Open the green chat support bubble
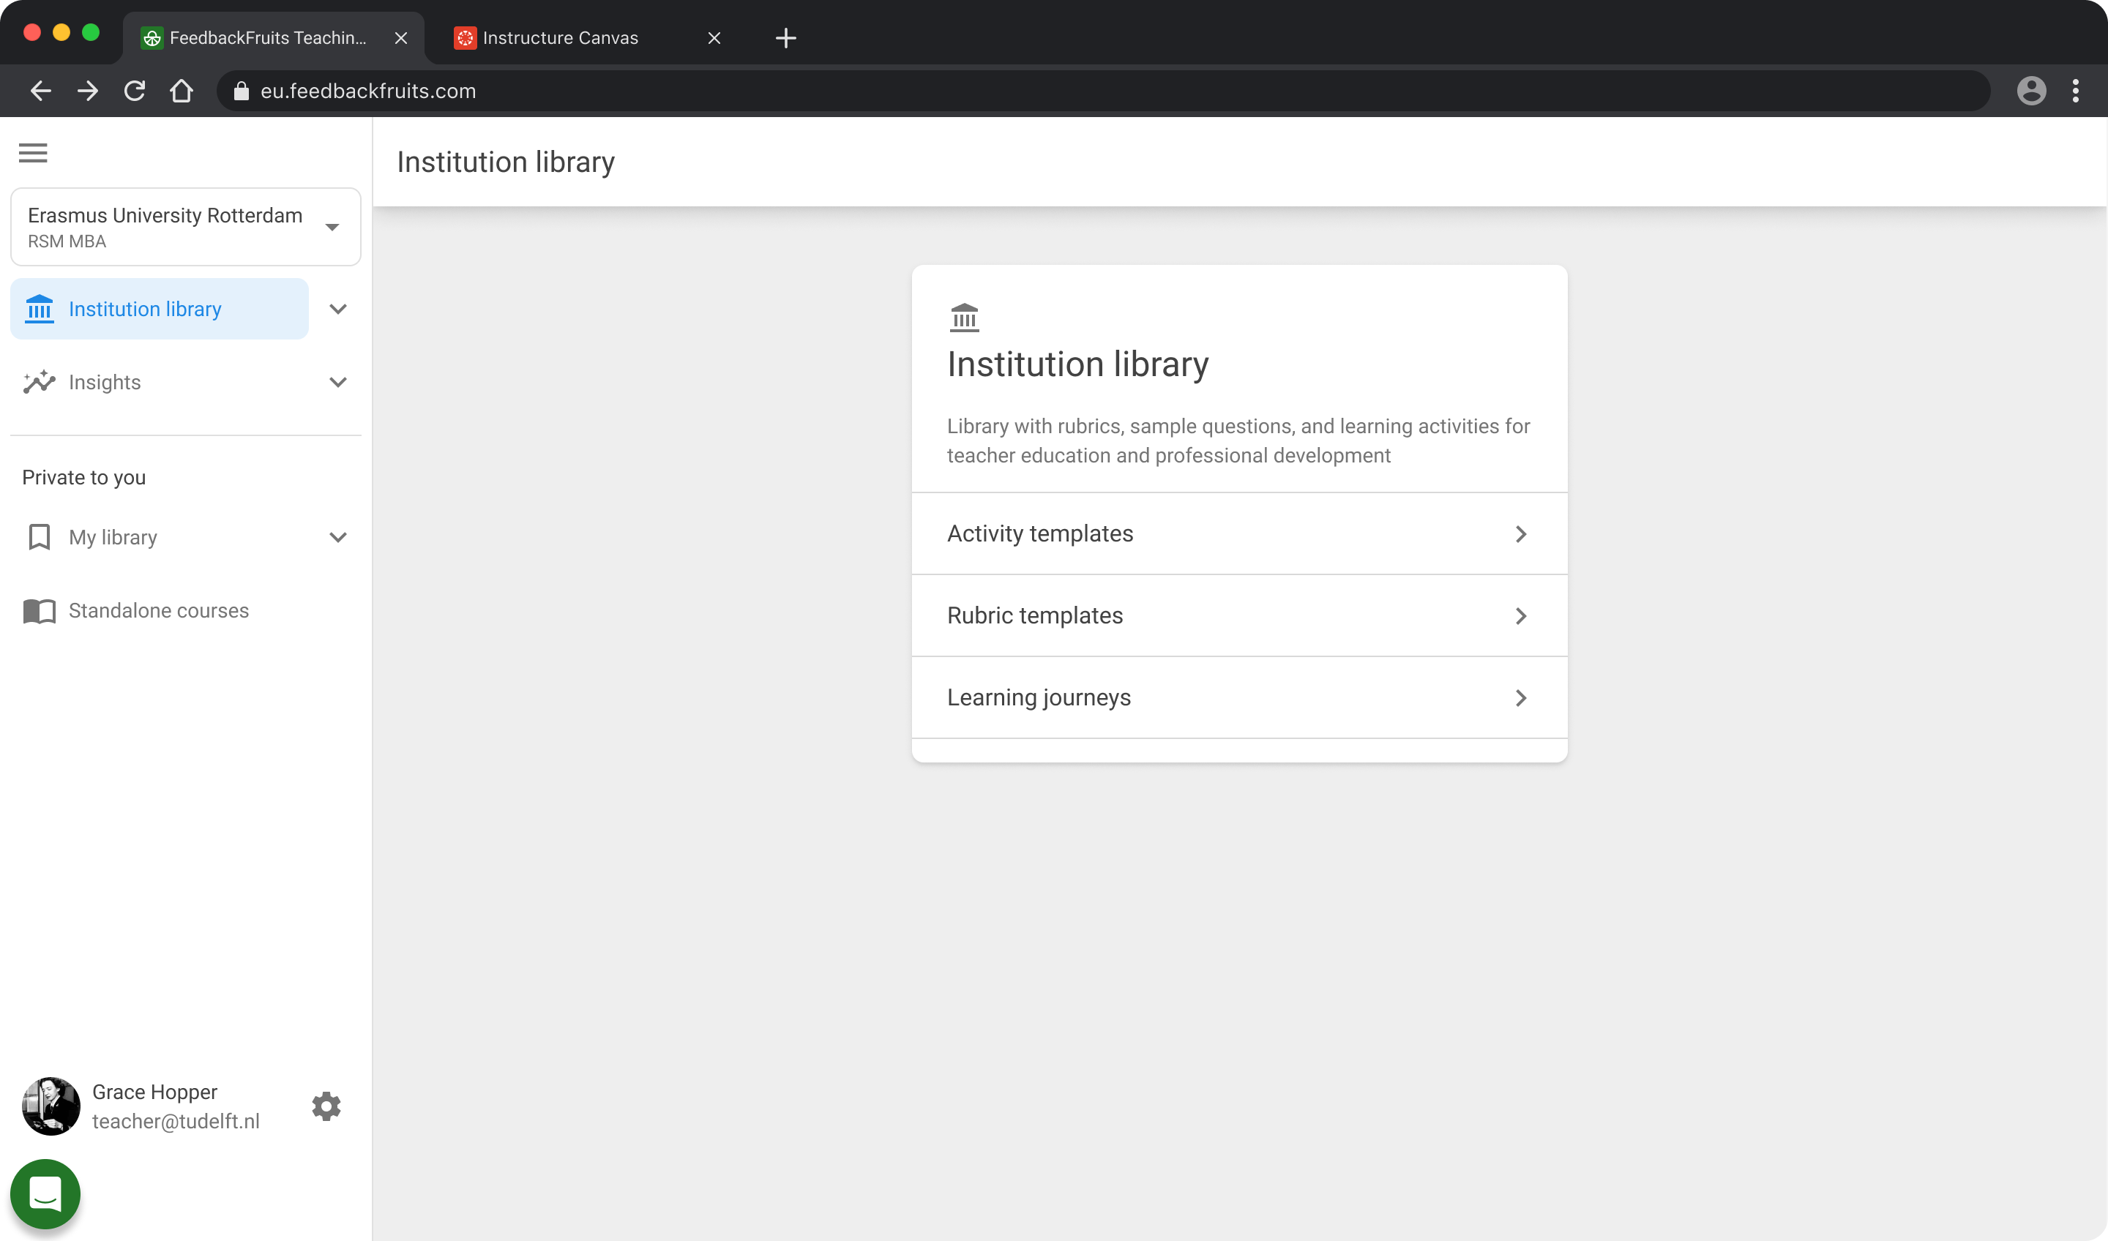This screenshot has width=2108, height=1241. (45, 1193)
